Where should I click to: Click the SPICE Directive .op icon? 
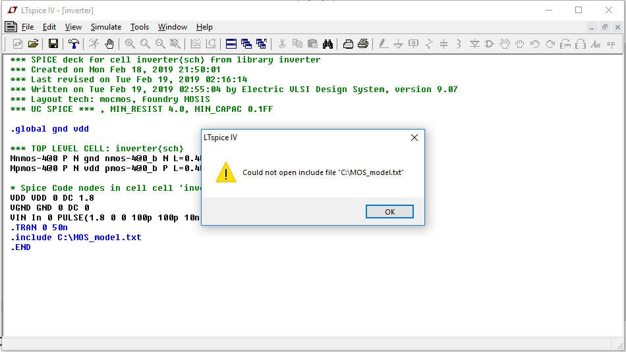(611, 44)
